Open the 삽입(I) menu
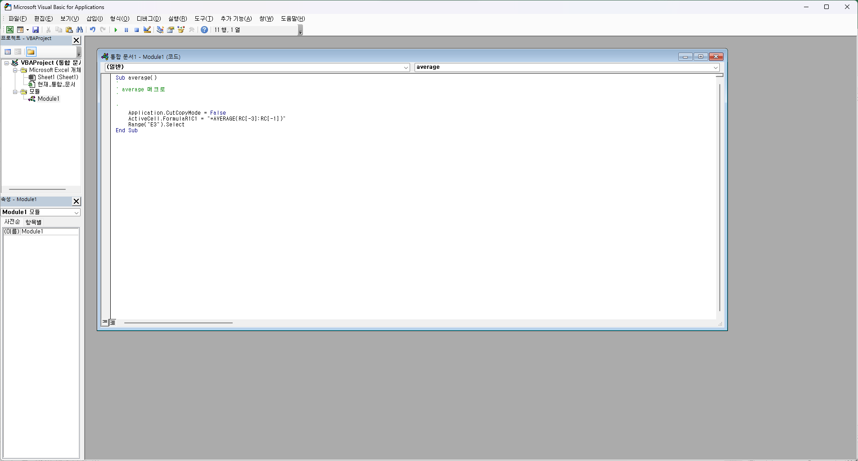 point(95,18)
